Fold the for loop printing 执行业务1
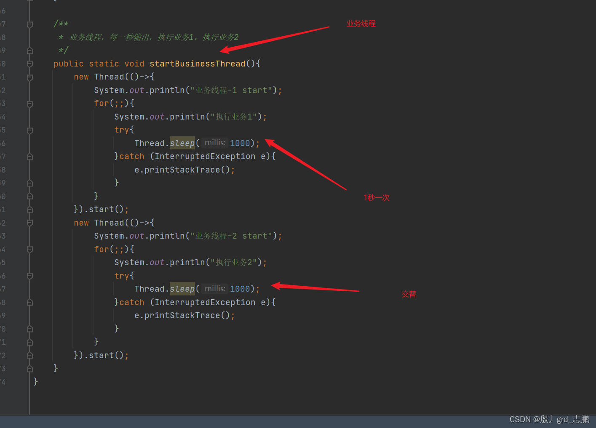The height and width of the screenshot is (428, 596). pyautogui.click(x=30, y=104)
